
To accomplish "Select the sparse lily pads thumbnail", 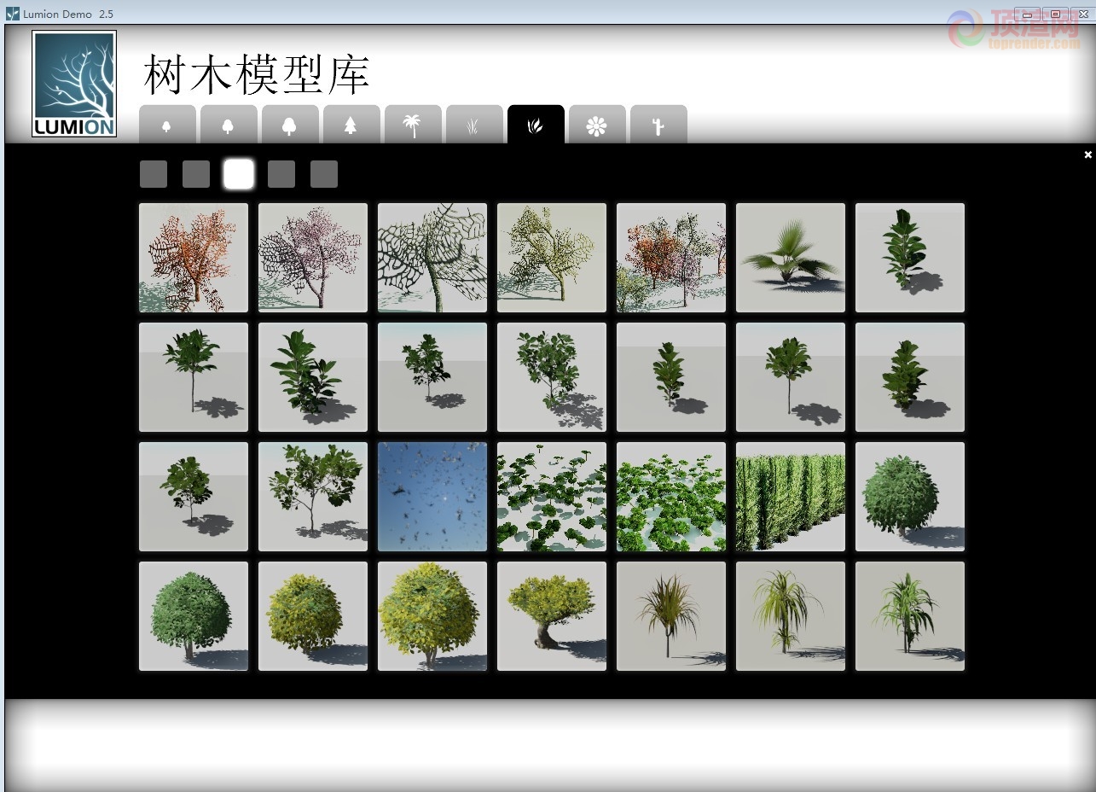I will tap(552, 497).
